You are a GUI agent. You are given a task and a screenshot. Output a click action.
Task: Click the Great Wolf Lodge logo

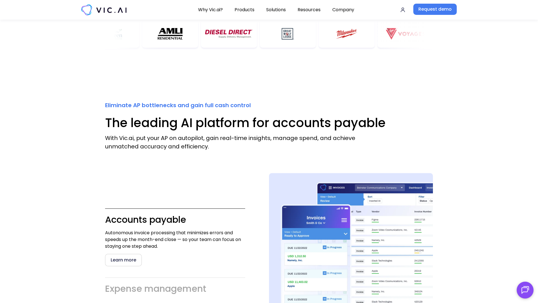288,34
